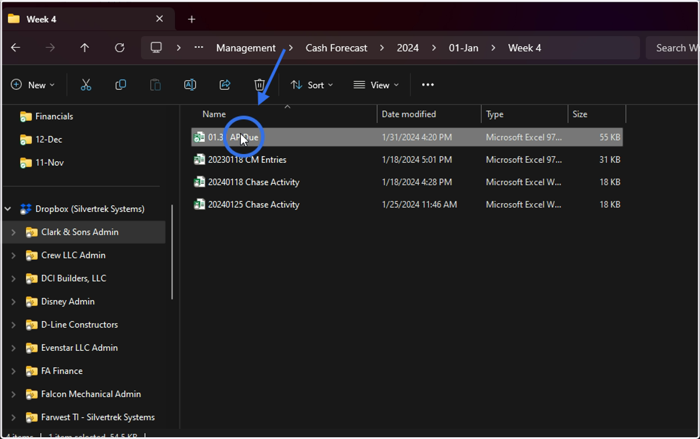Expand Disney Admin folder
The image size is (700, 439).
[13, 302]
